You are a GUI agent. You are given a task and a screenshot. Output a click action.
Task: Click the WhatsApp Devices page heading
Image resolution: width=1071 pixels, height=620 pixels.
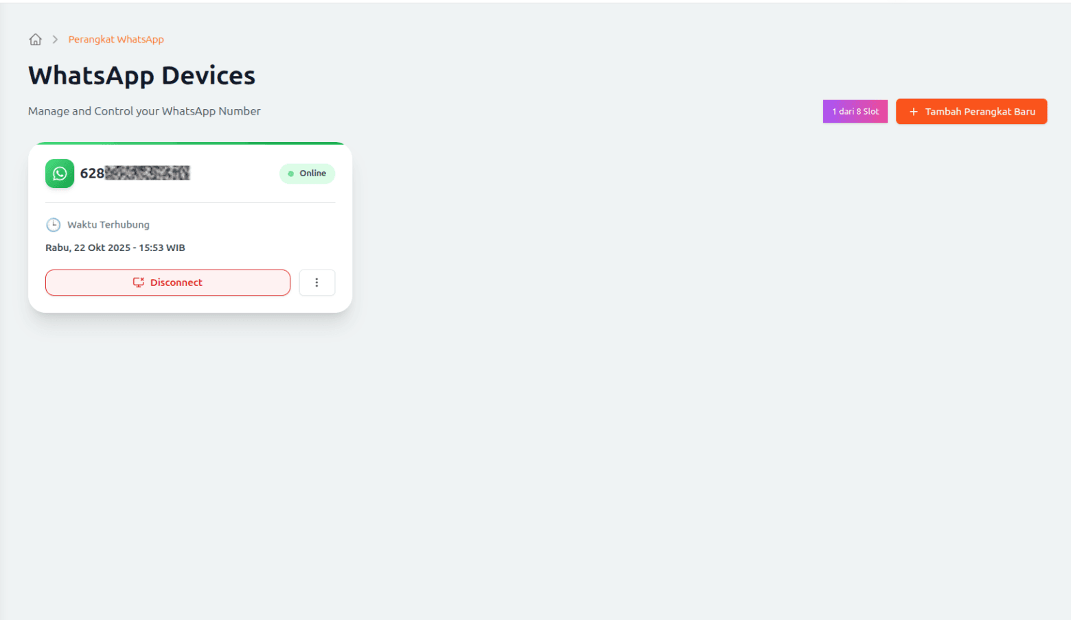point(141,75)
